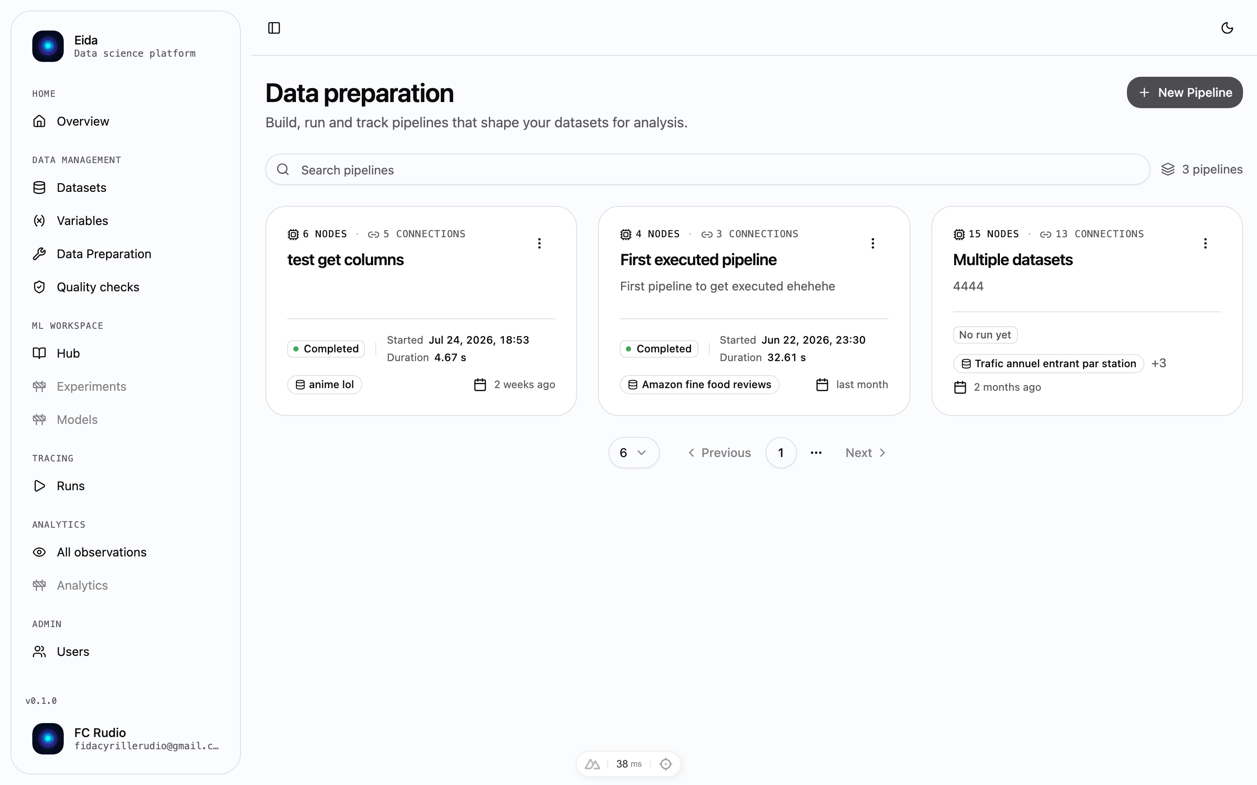Image resolution: width=1257 pixels, height=785 pixels.
Task: Open options menu for First executed pipeline
Action: tap(872, 243)
